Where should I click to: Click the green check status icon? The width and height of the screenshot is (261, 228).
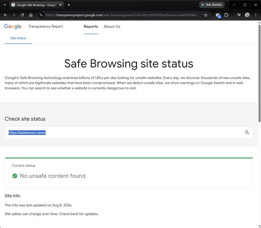pos(15,176)
